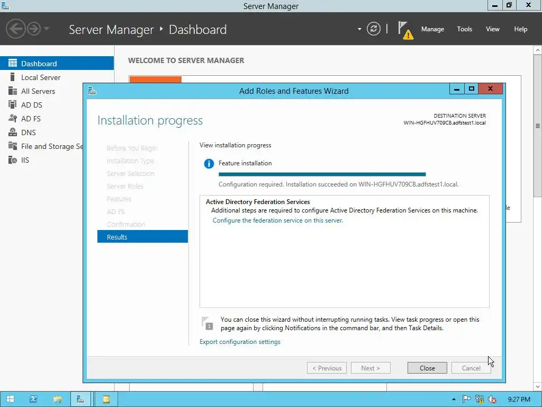Click the 9:27 PM taskbar clock
The image size is (542, 407).
tap(519, 400)
